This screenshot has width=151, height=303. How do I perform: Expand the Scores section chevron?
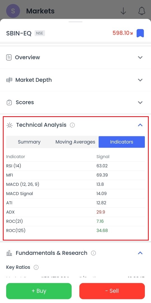point(140,102)
